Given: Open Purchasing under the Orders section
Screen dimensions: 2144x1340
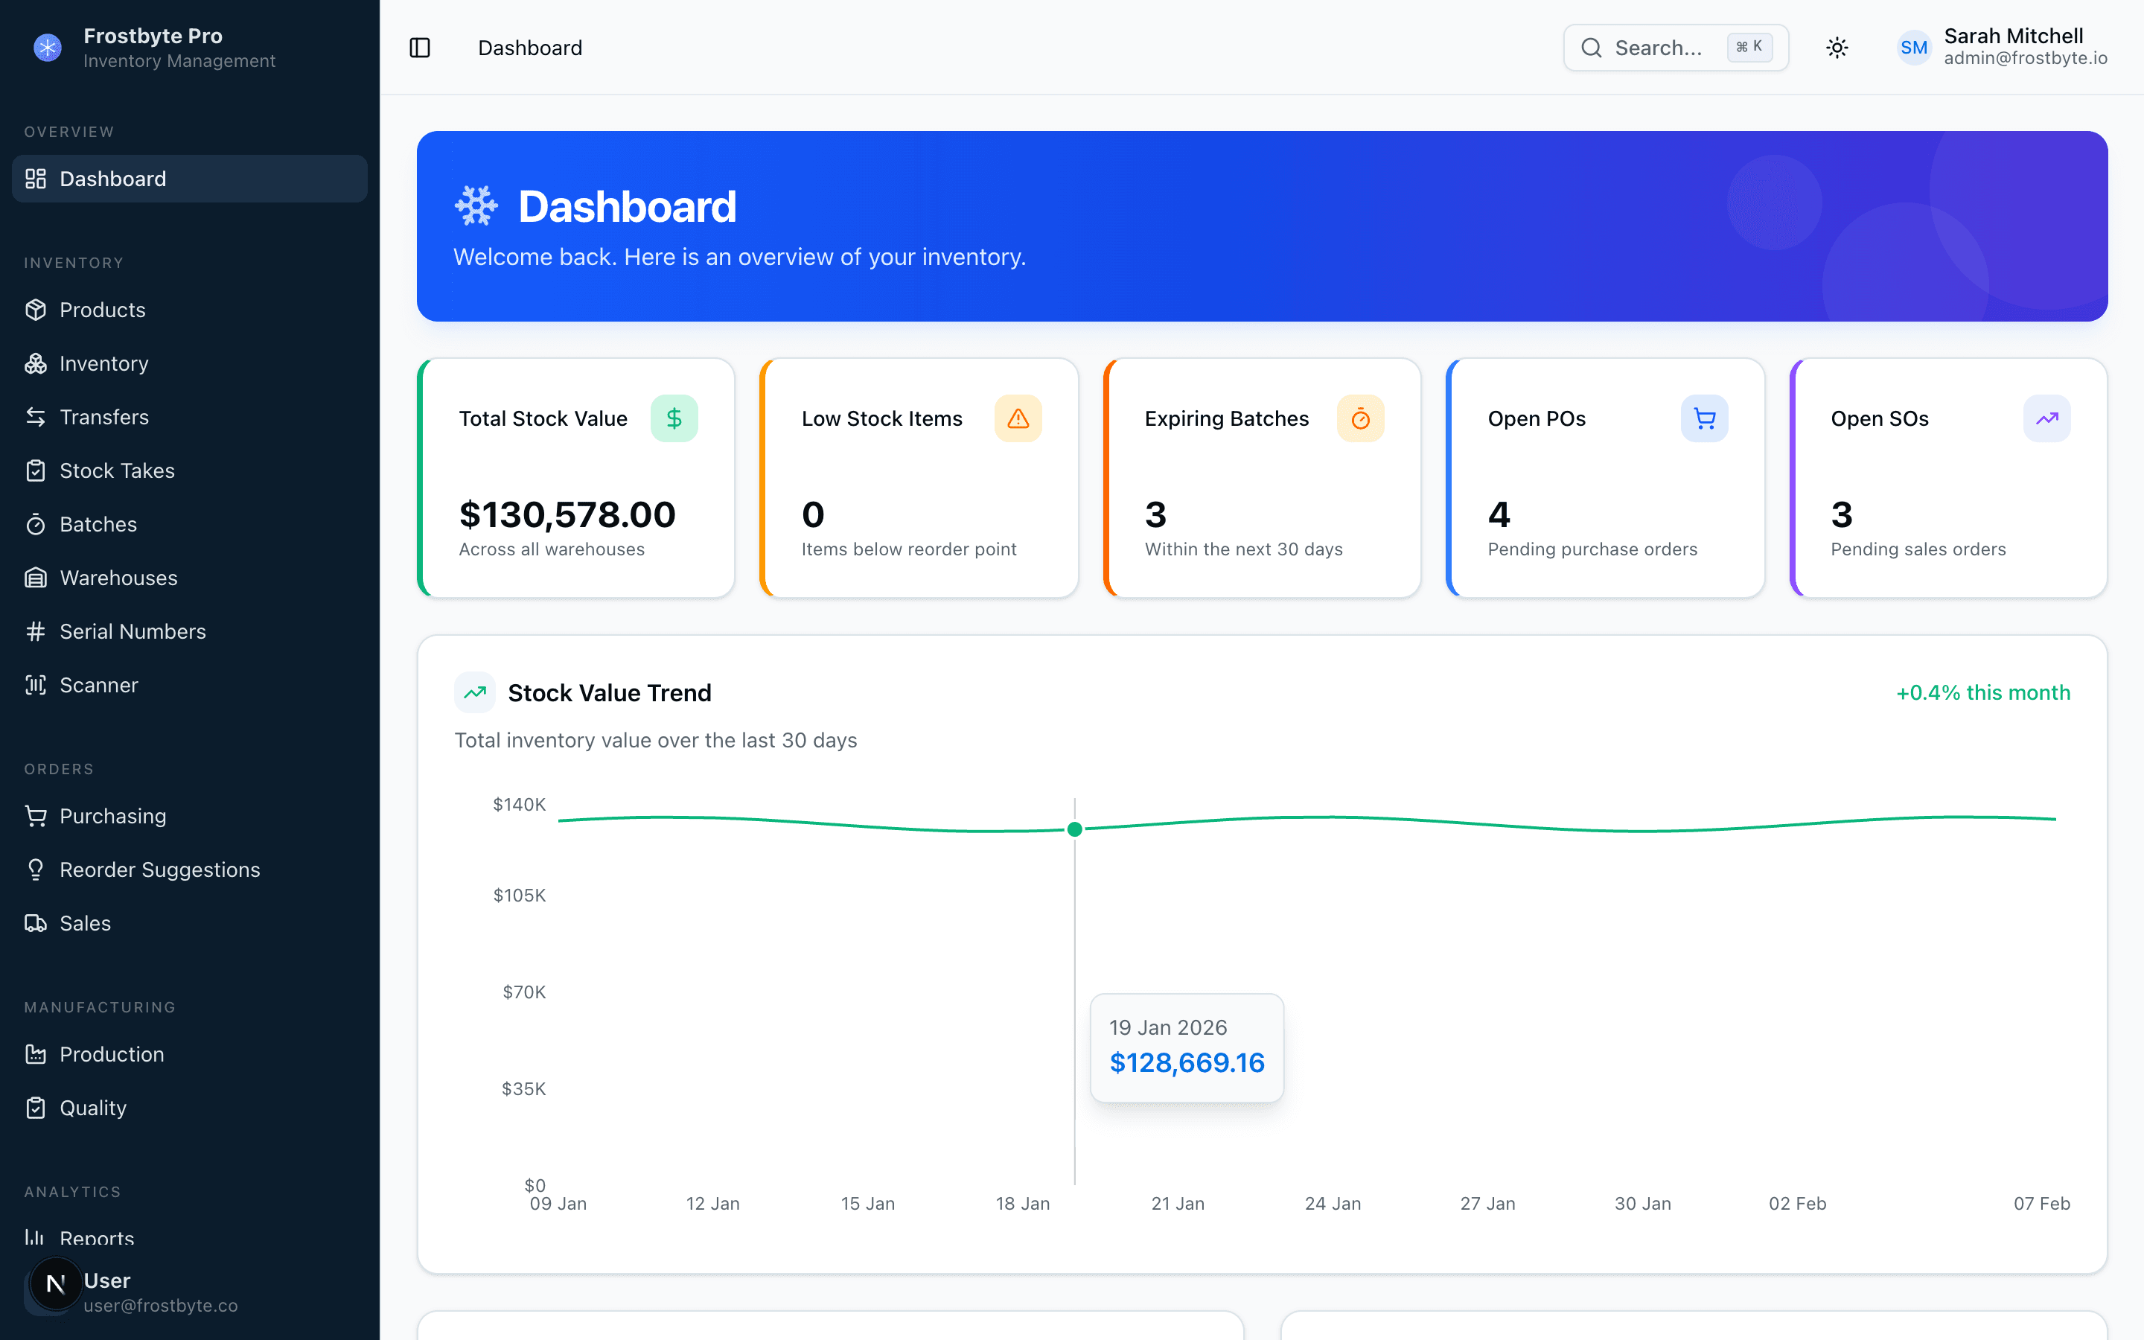Looking at the screenshot, I should 112,815.
